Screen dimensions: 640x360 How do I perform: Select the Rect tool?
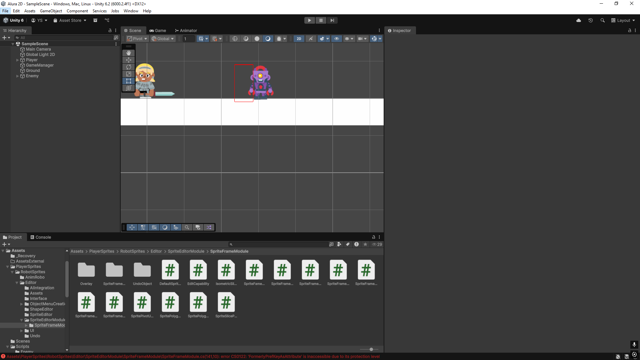coord(129,81)
